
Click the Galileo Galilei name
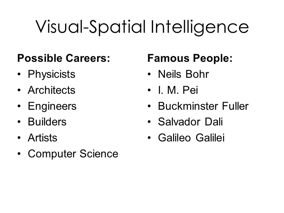(x=191, y=138)
